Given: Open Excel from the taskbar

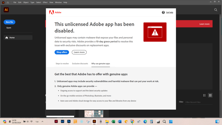Looking at the screenshot, I should pos(113,122).
